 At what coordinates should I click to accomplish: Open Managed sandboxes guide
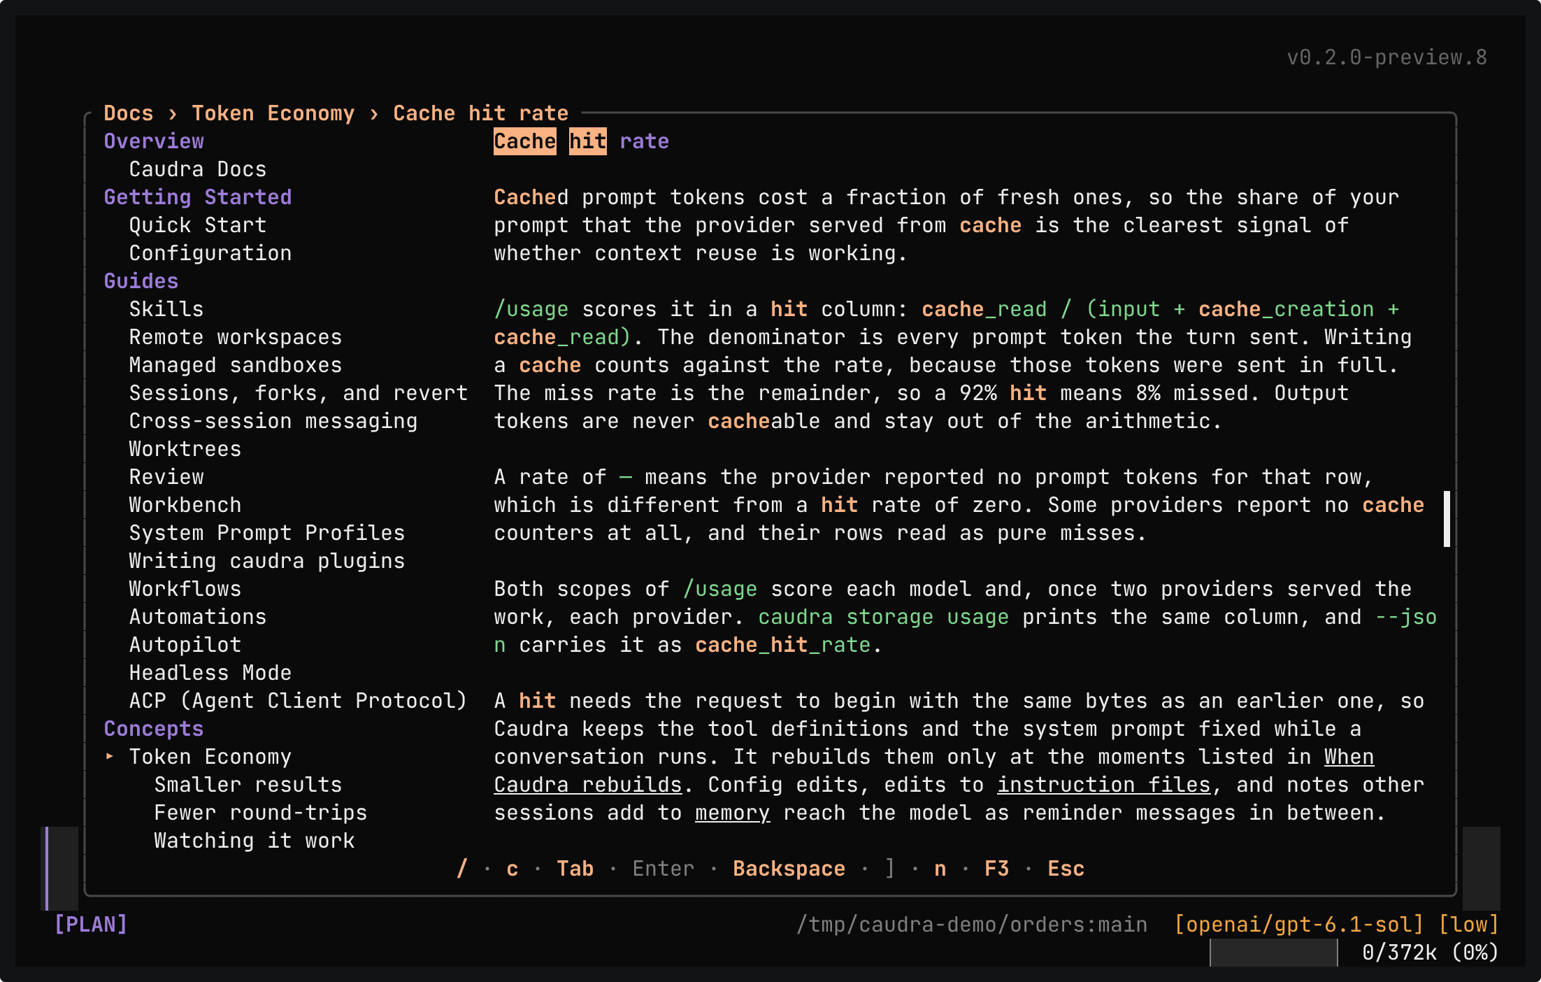point(236,365)
